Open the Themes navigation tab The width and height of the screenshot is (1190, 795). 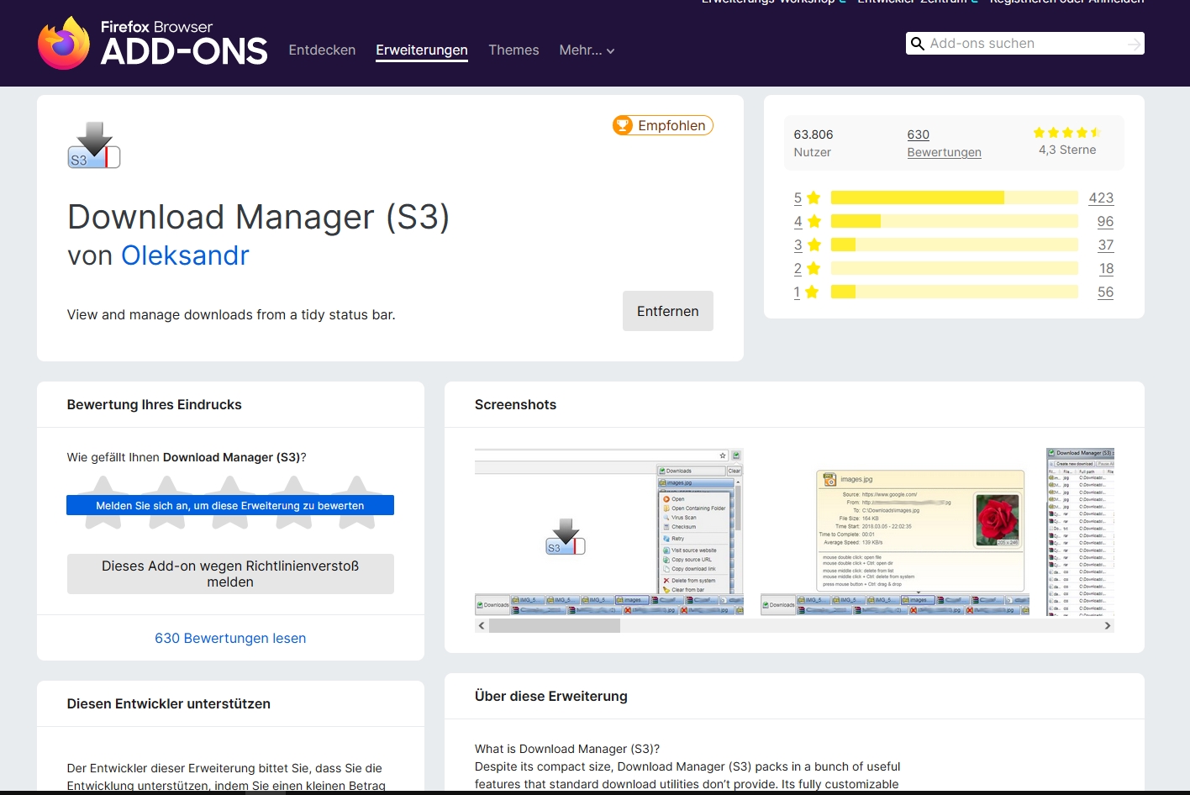click(513, 50)
